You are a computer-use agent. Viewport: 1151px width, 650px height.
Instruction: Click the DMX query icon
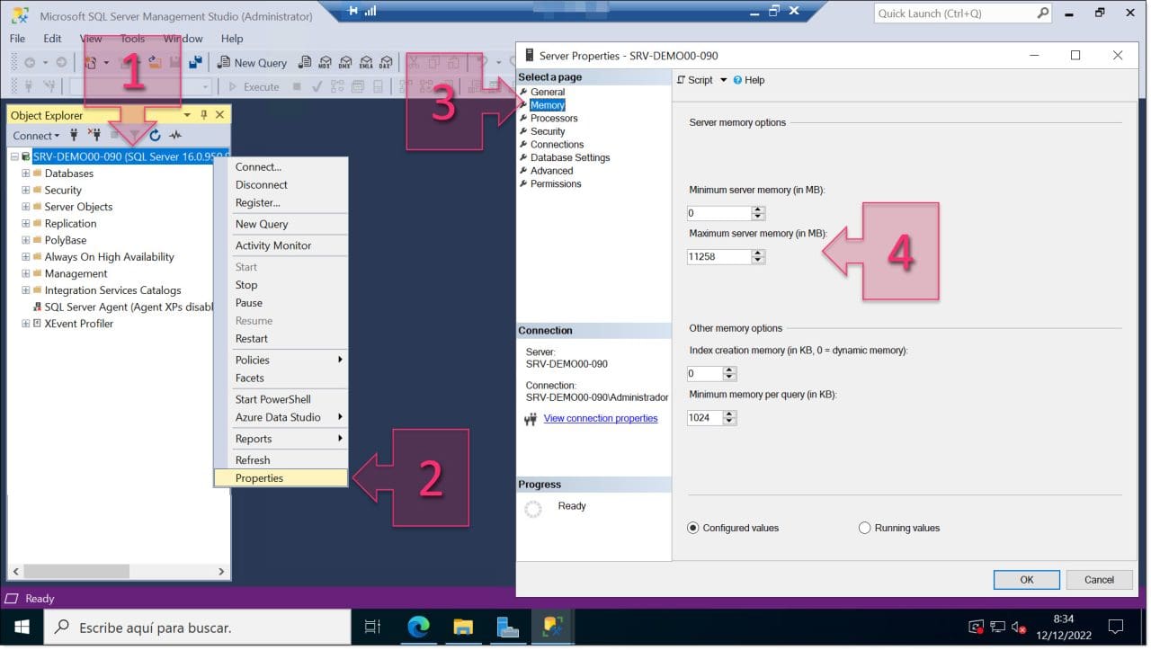point(345,63)
